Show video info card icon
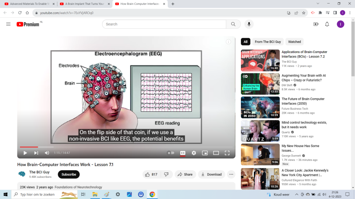 pyautogui.click(x=229, y=42)
